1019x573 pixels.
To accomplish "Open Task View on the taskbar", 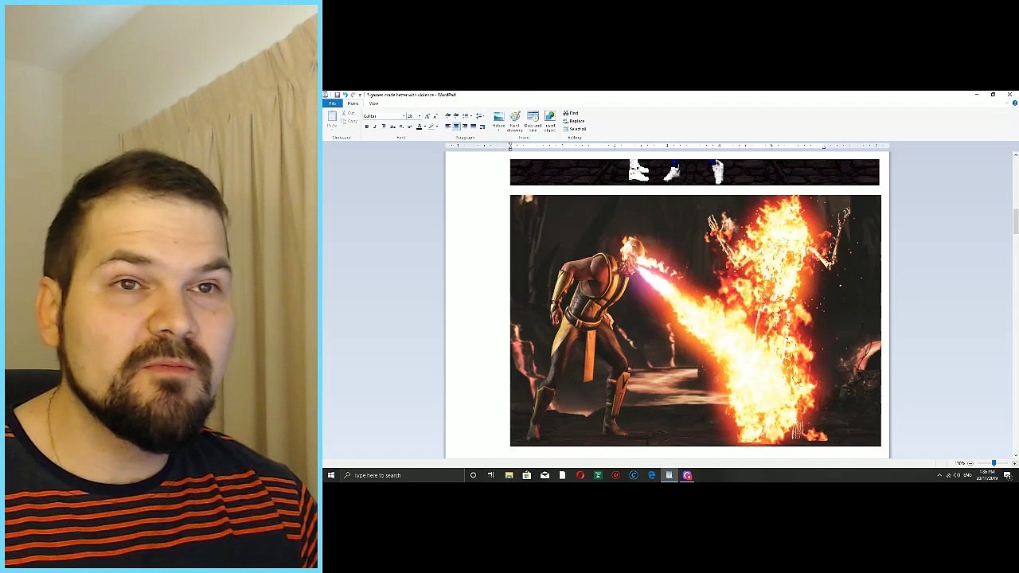I will click(x=490, y=475).
